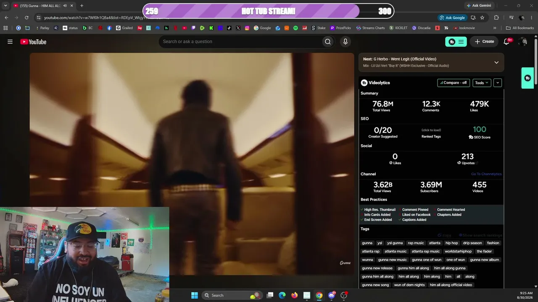Click the '3.69M' Subscribers stat

[431, 185]
